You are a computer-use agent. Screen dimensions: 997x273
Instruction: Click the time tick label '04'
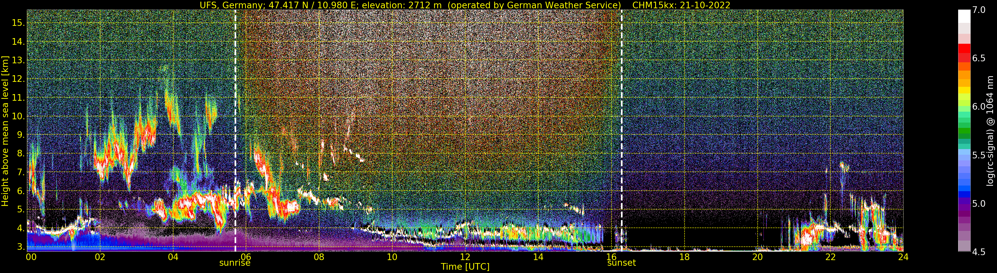(x=173, y=257)
